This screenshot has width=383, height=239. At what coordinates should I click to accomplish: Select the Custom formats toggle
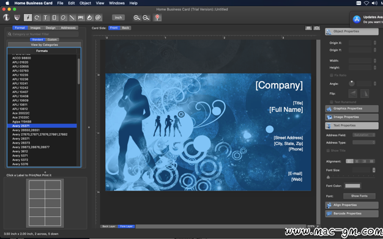pos(52,40)
